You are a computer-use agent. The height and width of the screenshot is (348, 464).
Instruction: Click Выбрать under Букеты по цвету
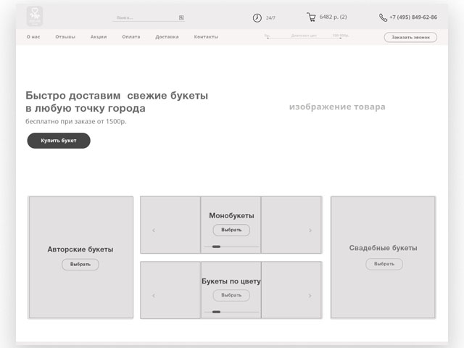[231, 295]
